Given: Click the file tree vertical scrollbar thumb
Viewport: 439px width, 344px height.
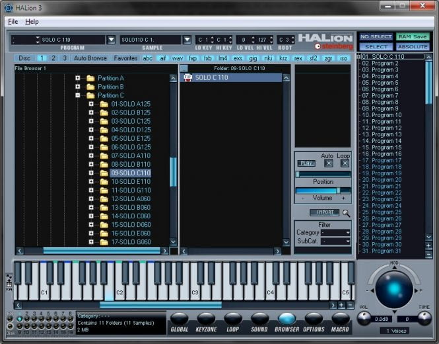Looking at the screenshot, I should 173,172.
